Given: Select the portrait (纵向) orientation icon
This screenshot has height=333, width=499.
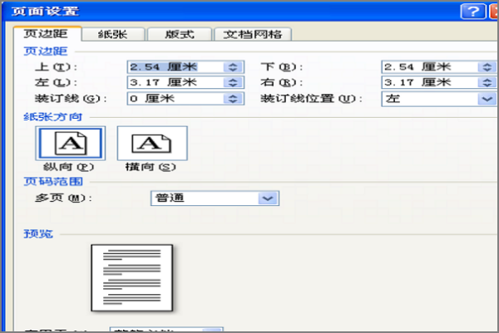Looking at the screenshot, I should coord(71,144).
